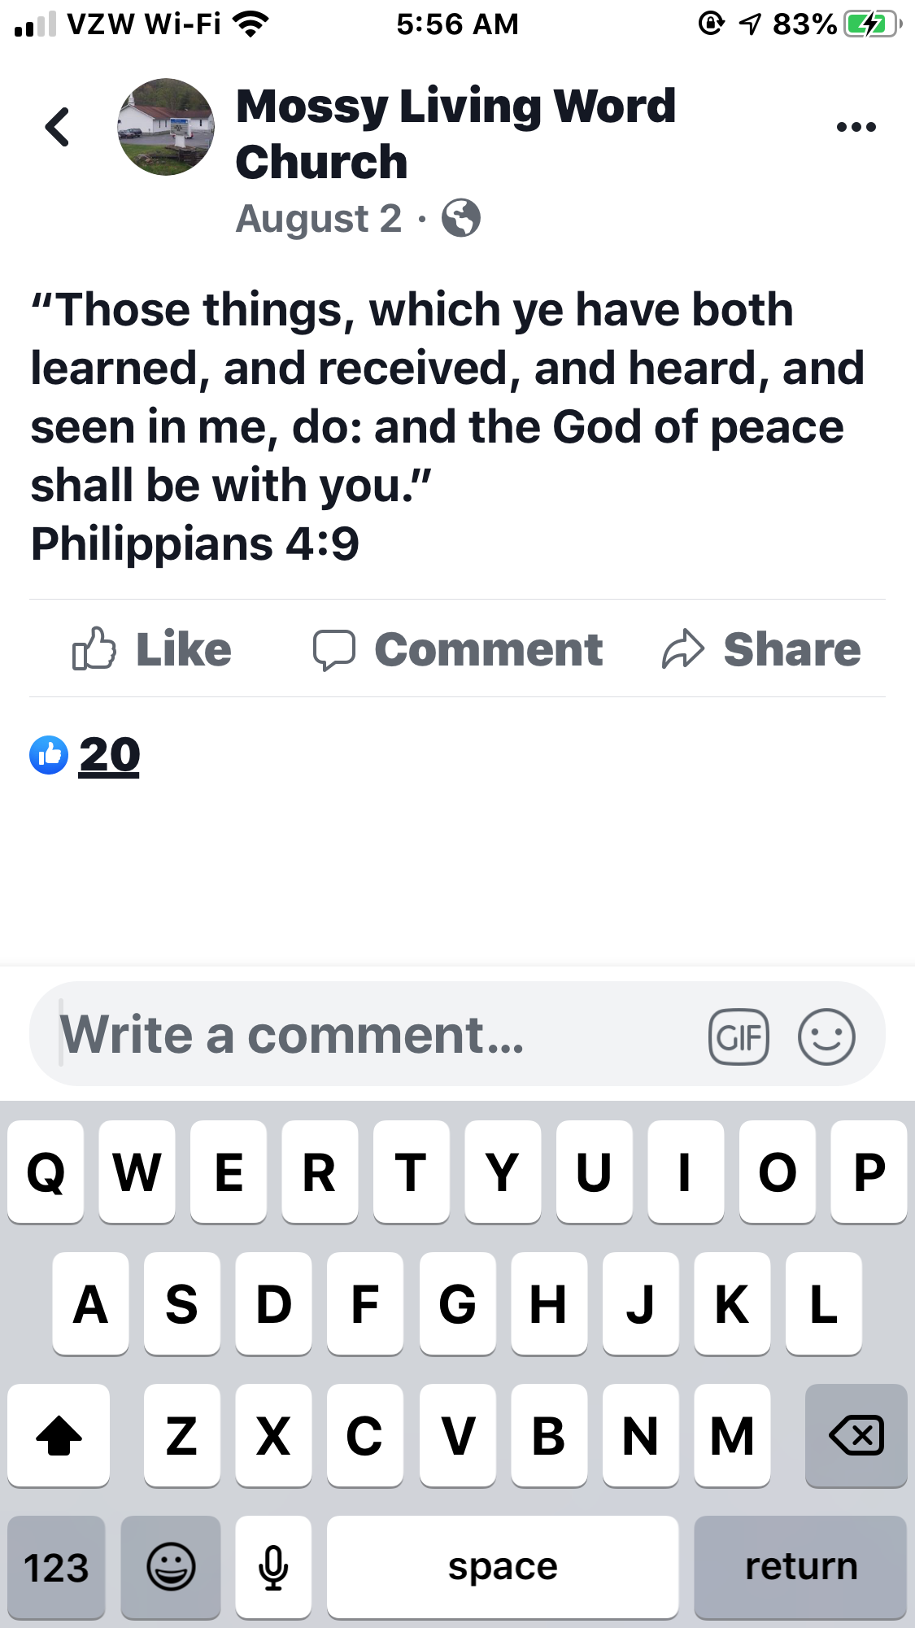Screen dimensions: 915x1628
Task: Open the three-dot post options menu
Action: pos(856,127)
